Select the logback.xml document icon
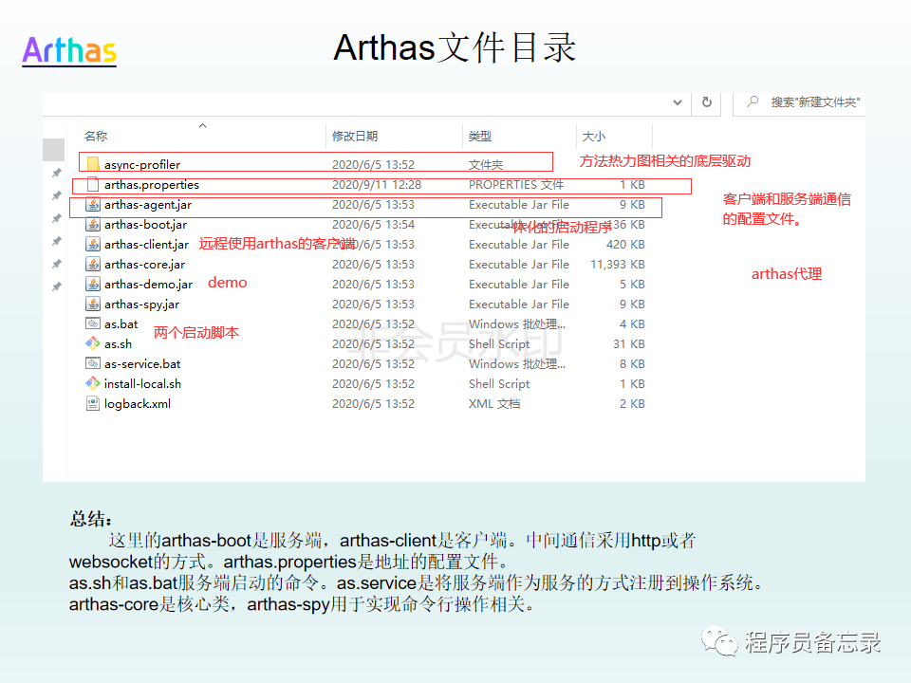The image size is (911, 683). 93,404
